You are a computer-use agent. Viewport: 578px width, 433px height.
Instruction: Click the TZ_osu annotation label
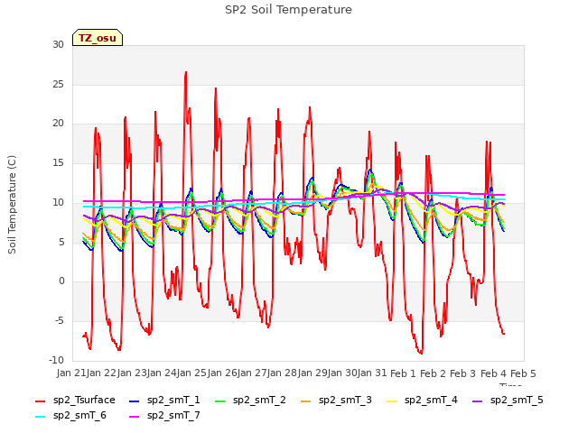point(98,38)
